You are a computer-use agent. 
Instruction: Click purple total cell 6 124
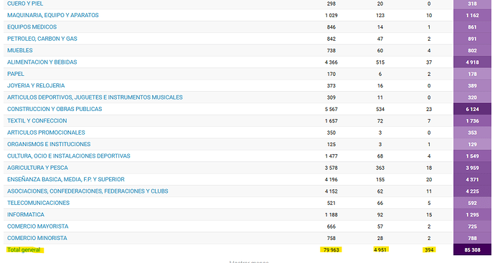[472, 109]
